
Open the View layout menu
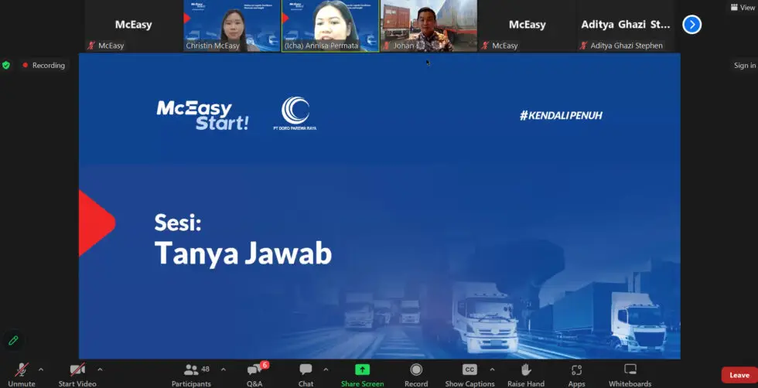743,7
